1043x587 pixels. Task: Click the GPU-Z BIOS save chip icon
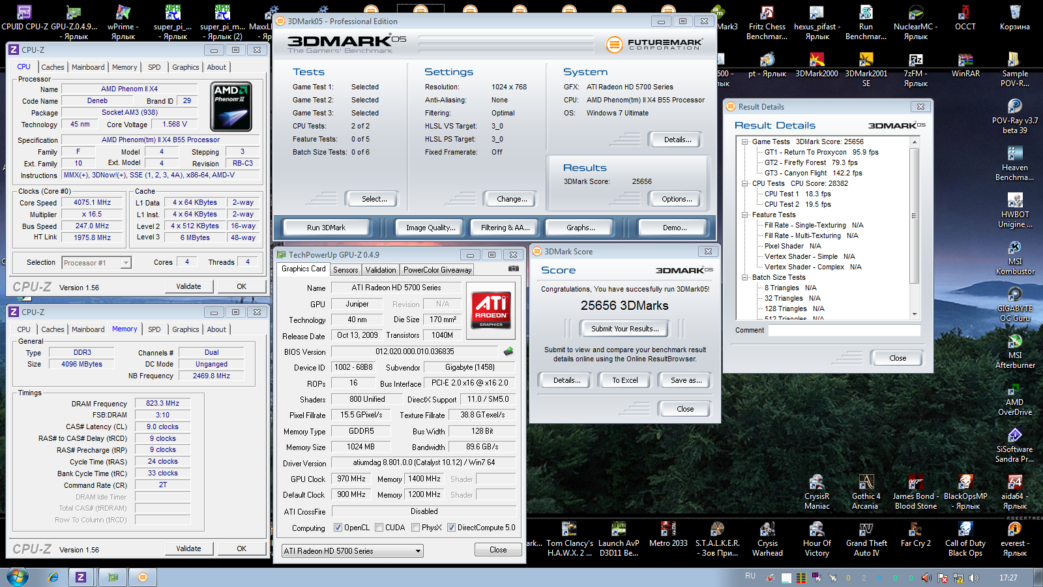click(x=508, y=351)
